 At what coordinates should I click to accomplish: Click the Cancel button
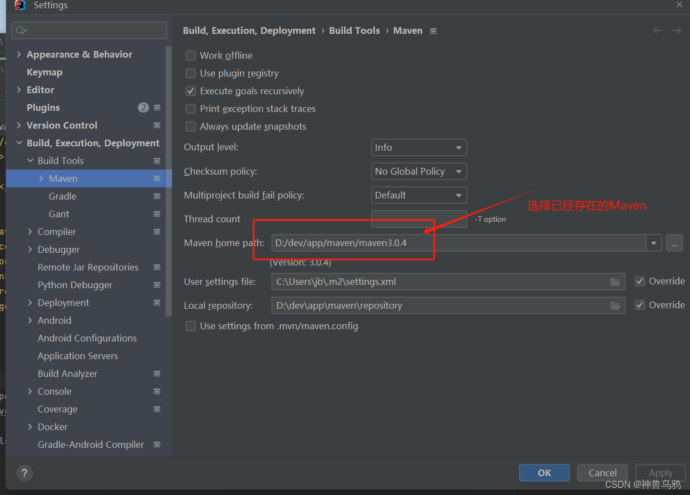pyautogui.click(x=603, y=473)
